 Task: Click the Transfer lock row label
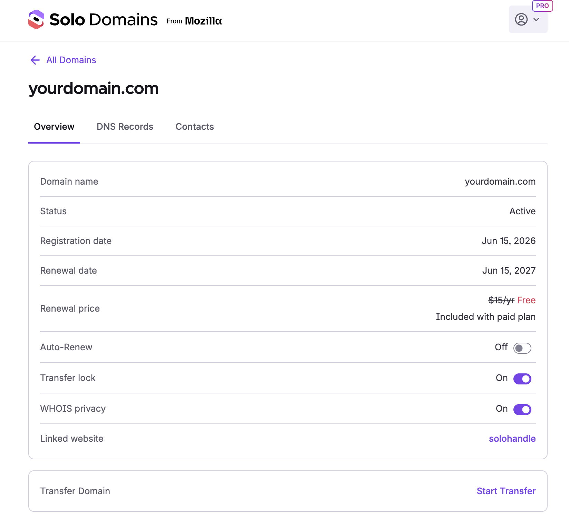pyautogui.click(x=68, y=378)
